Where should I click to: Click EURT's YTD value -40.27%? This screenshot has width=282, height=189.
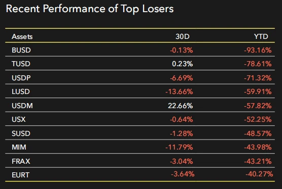259,174
